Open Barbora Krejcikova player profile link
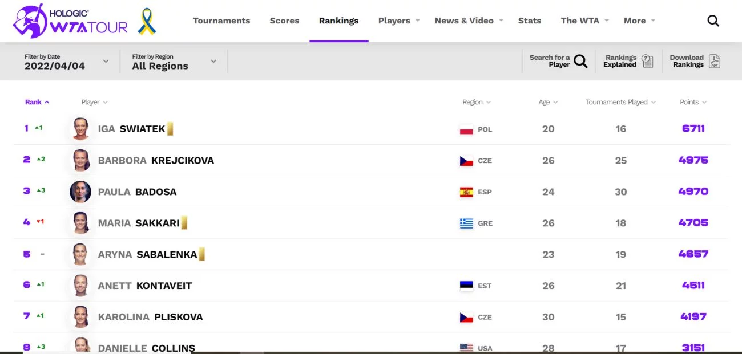The height and width of the screenshot is (354, 742). pos(156,161)
